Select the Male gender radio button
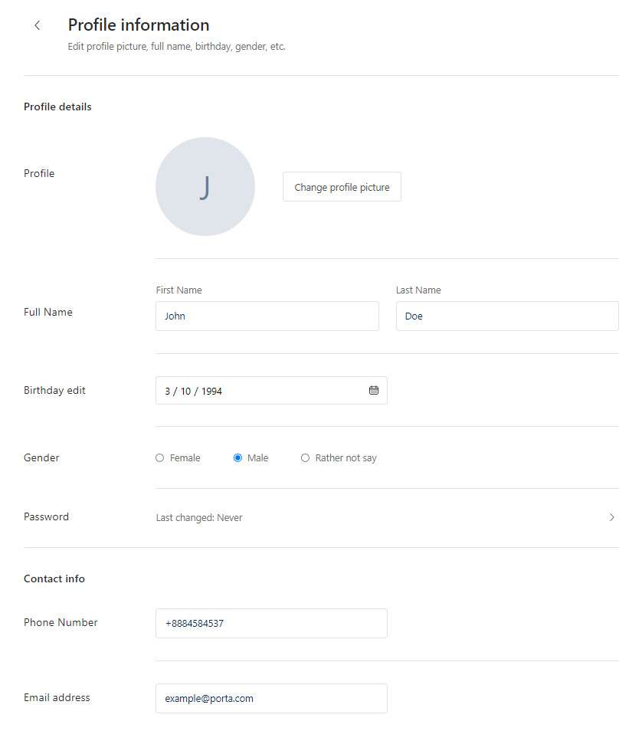 (237, 457)
